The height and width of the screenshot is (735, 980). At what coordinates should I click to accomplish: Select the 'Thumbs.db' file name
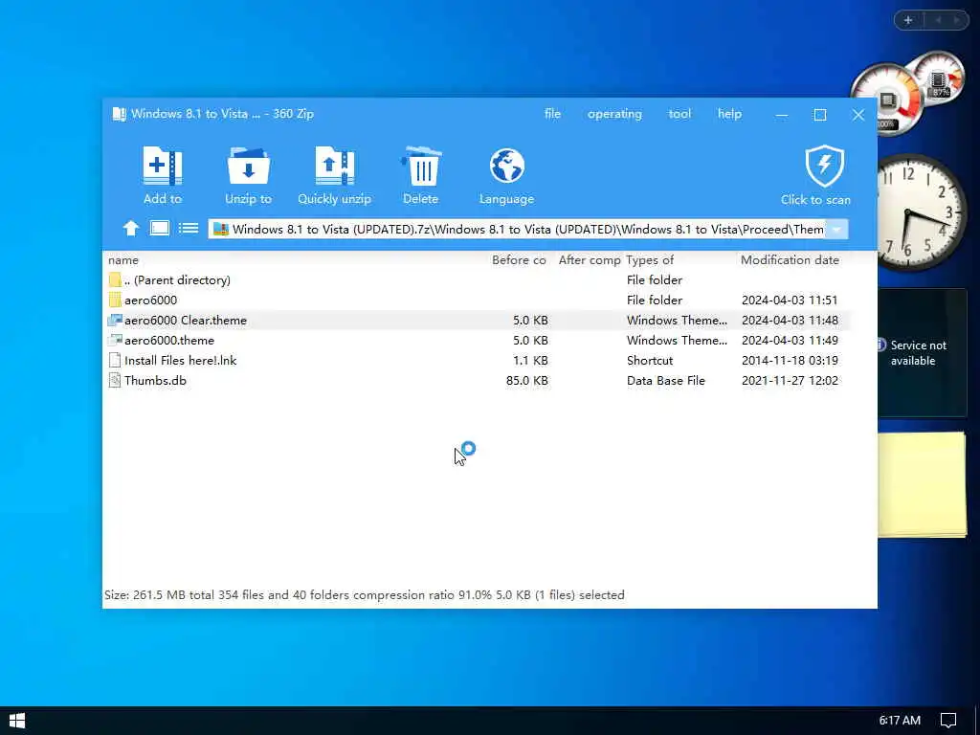tap(155, 380)
